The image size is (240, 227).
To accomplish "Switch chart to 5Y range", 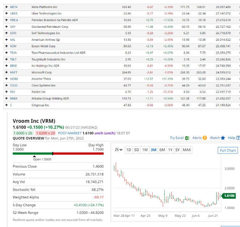I will click(178, 150).
